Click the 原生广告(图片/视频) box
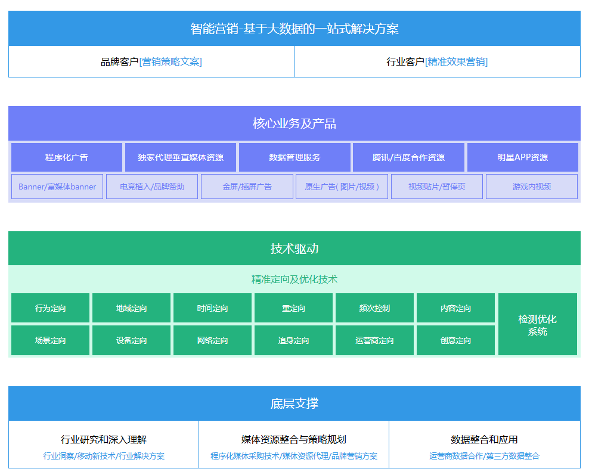 pos(342,187)
